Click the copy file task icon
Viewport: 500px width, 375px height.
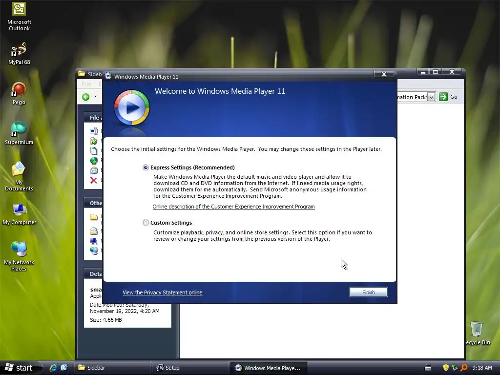point(94,151)
